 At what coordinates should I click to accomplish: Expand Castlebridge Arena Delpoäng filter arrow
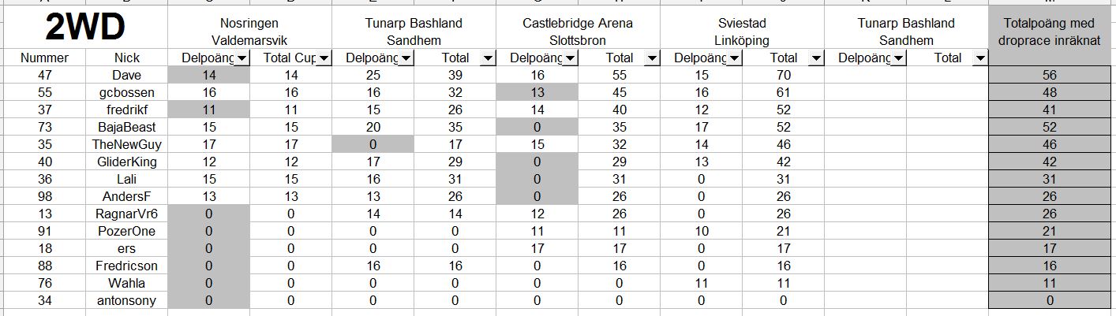(571, 58)
